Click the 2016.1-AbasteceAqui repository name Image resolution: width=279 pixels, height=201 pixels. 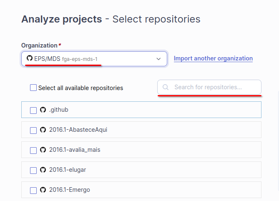pyautogui.click(x=78, y=130)
